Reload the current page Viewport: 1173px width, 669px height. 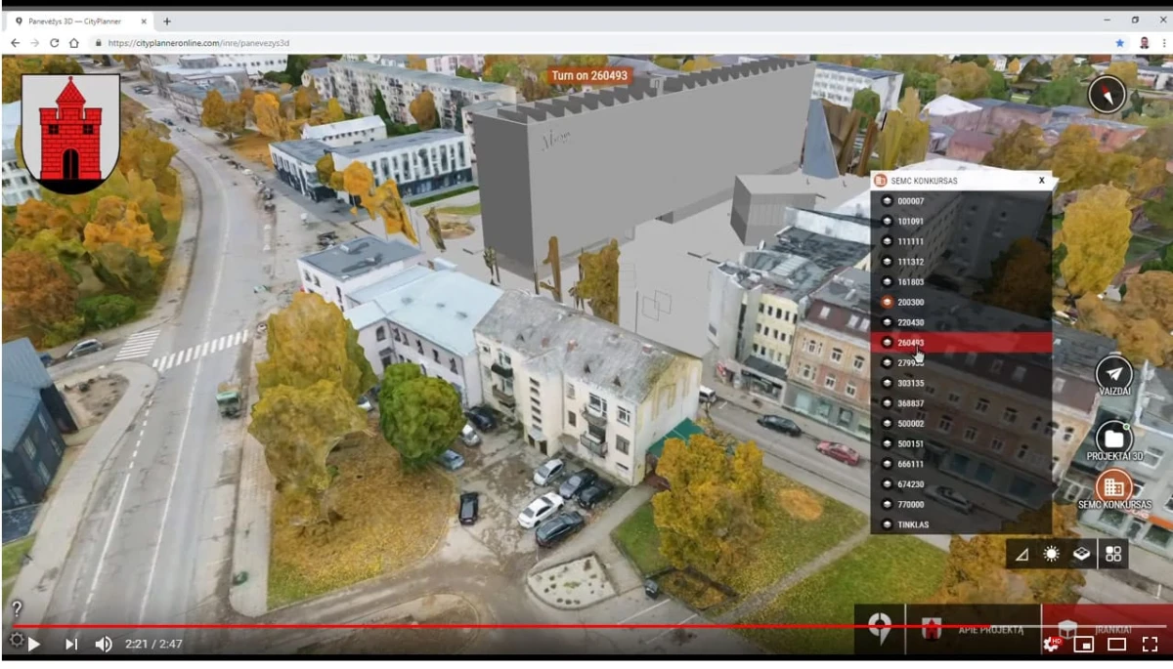click(55, 43)
